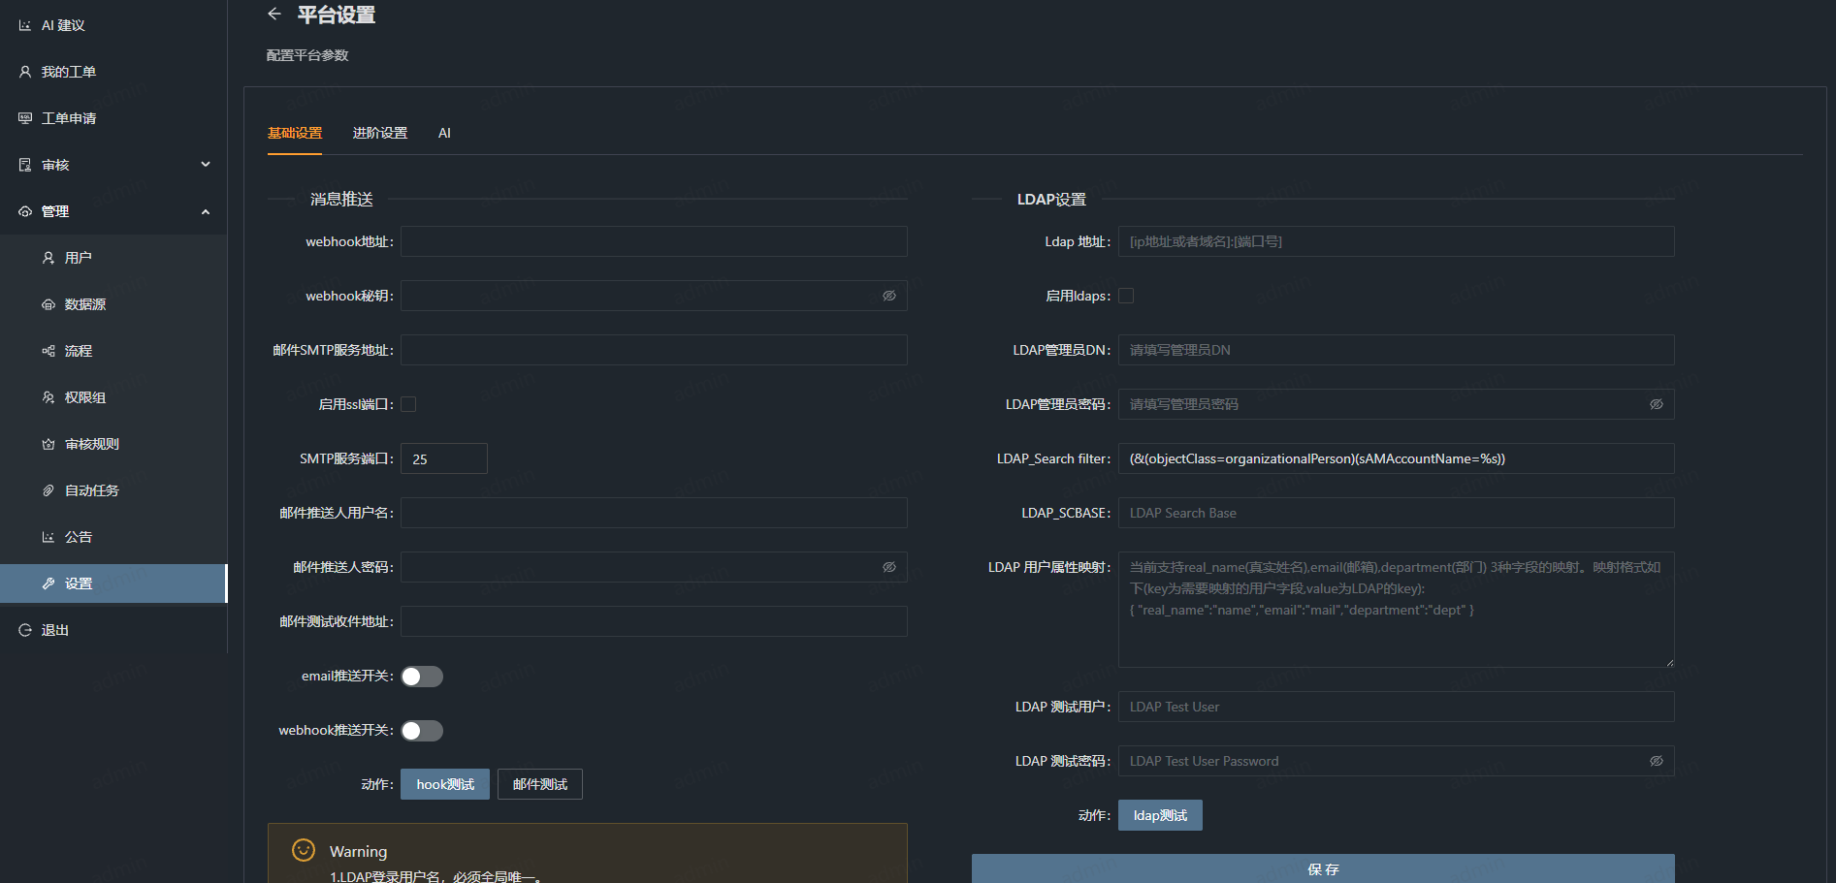Toggle the webhook推送开关 switch
Image resolution: width=1836 pixels, height=883 pixels.
422,731
